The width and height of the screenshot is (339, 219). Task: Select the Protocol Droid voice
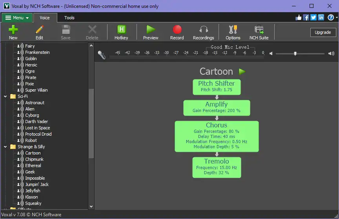pos(38,134)
